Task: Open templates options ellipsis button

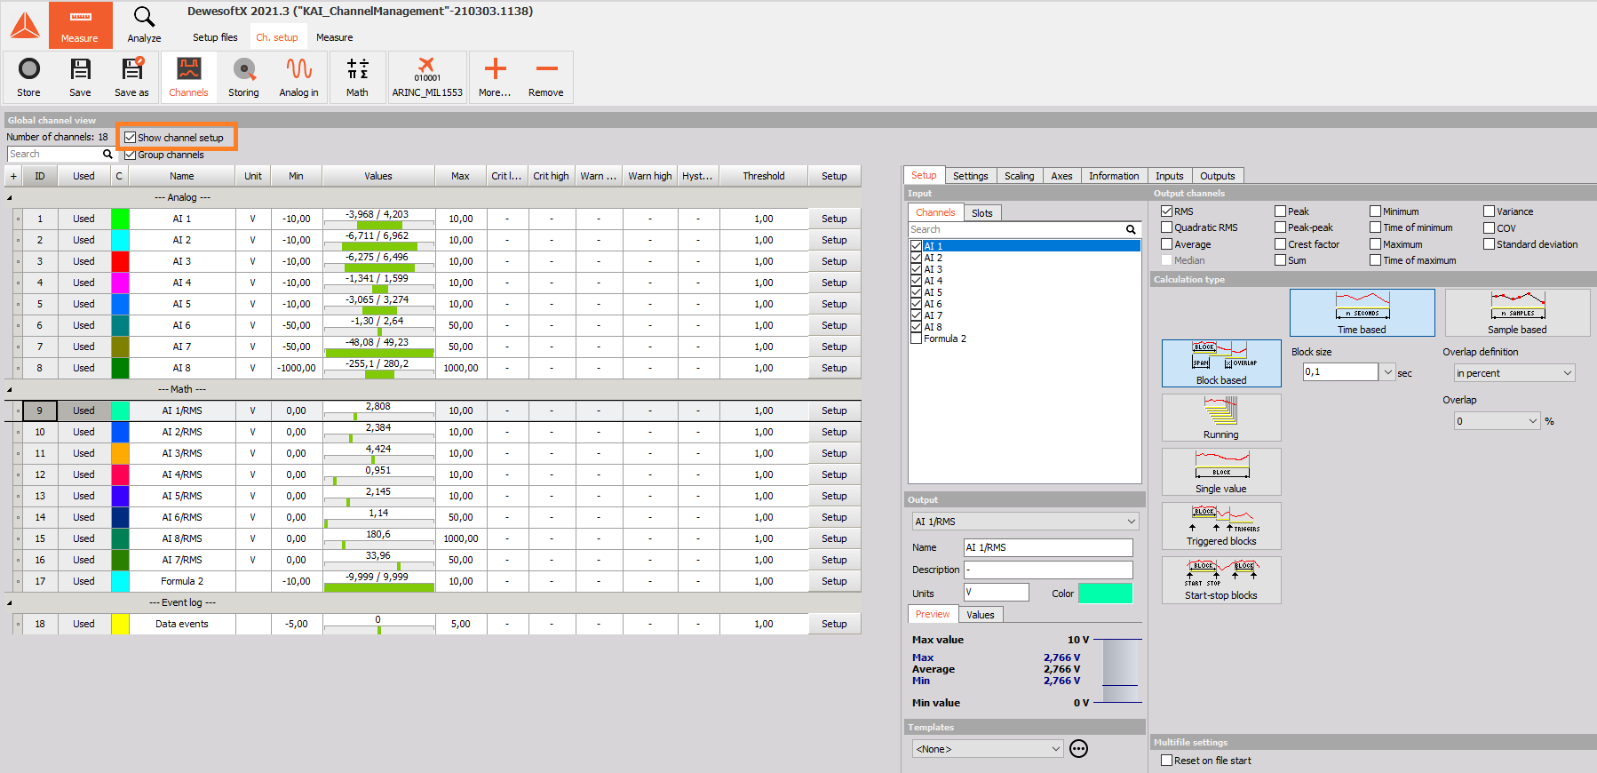Action: pos(1078,749)
